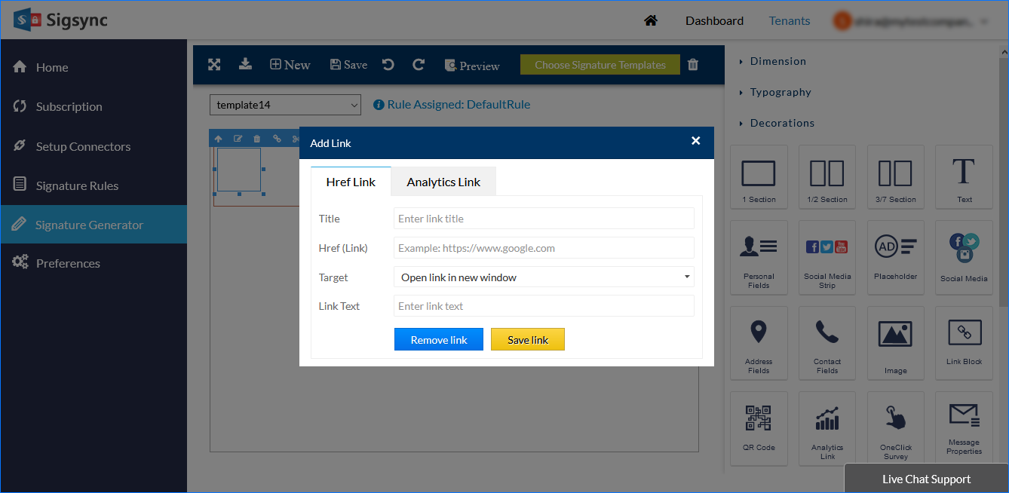Screen dimensions: 1009x493
Task: Go to home icon in top bar
Action: (x=651, y=20)
